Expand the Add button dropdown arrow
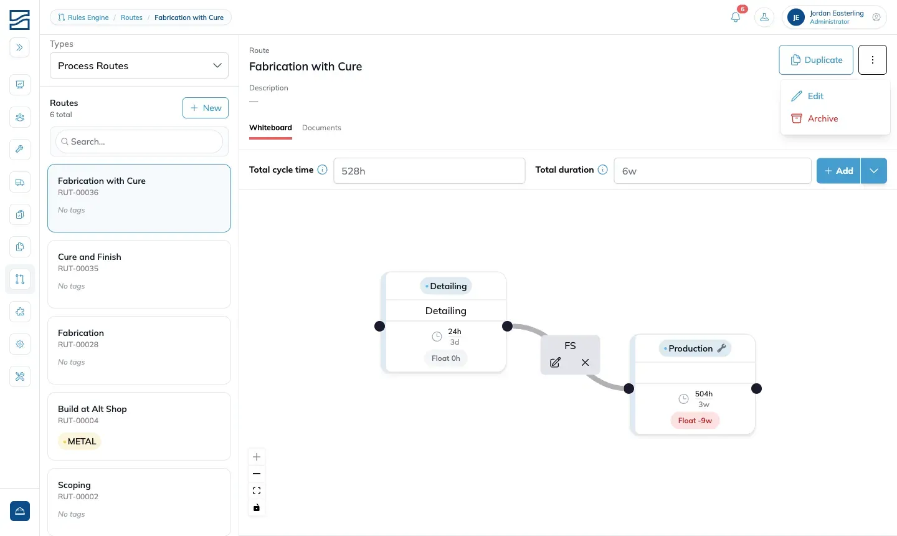Screen dimensions: 897x536 click(874, 171)
